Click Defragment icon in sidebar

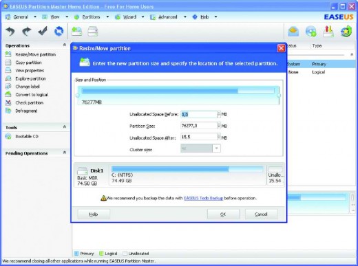[8, 111]
